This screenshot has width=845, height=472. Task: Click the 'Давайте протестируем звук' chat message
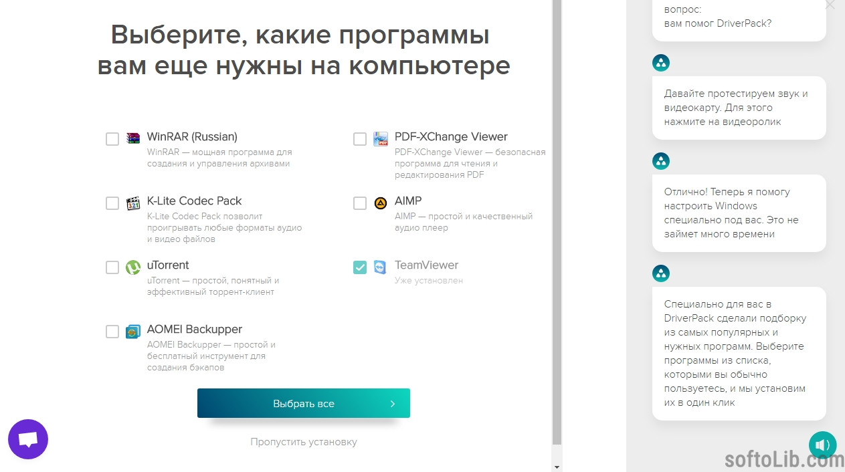click(739, 108)
